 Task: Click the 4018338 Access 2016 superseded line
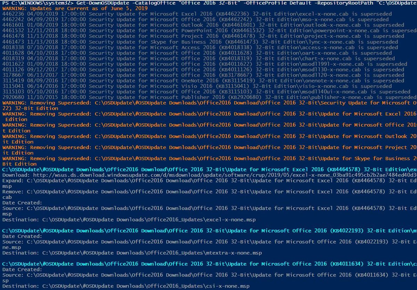coord(200,47)
